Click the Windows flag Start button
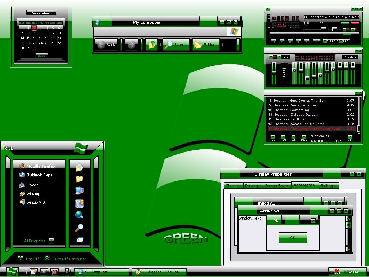Screen dimensions: 369x277 pyautogui.click(x=12, y=272)
